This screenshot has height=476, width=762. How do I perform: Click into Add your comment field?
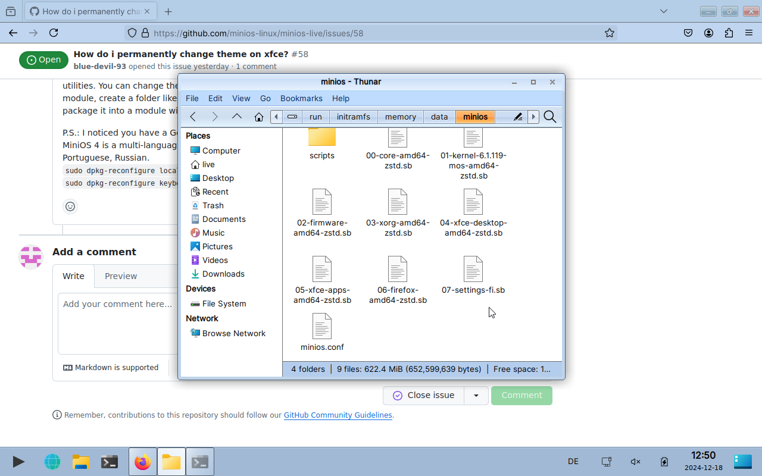pyautogui.click(x=117, y=323)
